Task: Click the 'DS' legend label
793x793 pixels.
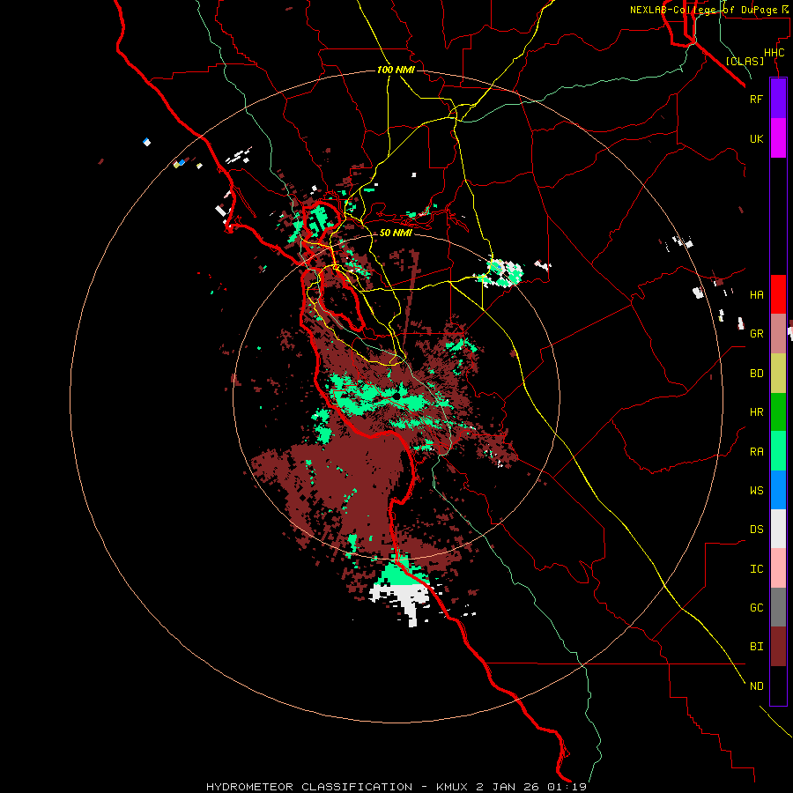Action: (756, 530)
